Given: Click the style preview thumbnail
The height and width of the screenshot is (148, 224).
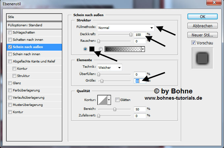Looking at the screenshot, I should [x=202, y=58].
